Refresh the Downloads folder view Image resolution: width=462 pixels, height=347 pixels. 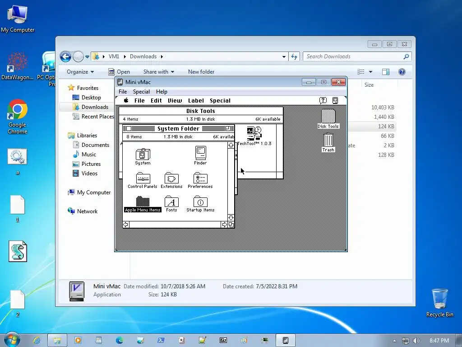click(294, 56)
